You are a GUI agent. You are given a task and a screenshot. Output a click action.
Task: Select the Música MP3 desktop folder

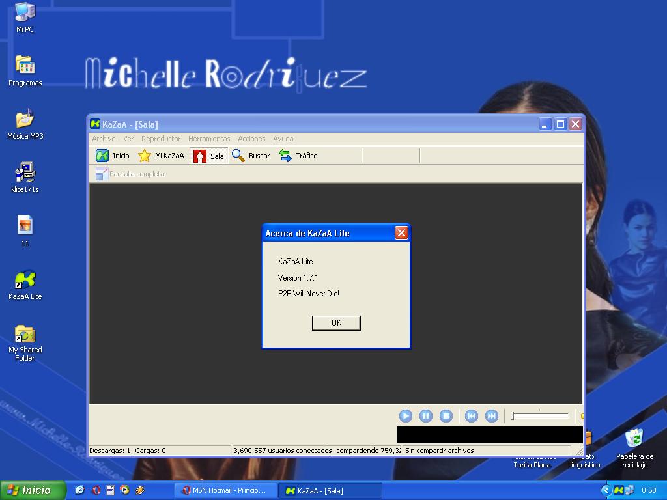coord(25,124)
